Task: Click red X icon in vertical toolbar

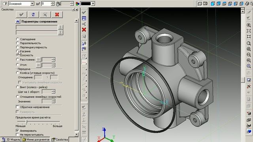Action: click(84, 30)
